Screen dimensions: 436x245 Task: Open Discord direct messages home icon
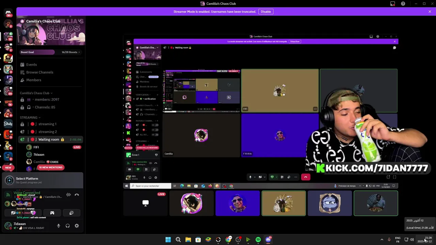(x=9, y=13)
